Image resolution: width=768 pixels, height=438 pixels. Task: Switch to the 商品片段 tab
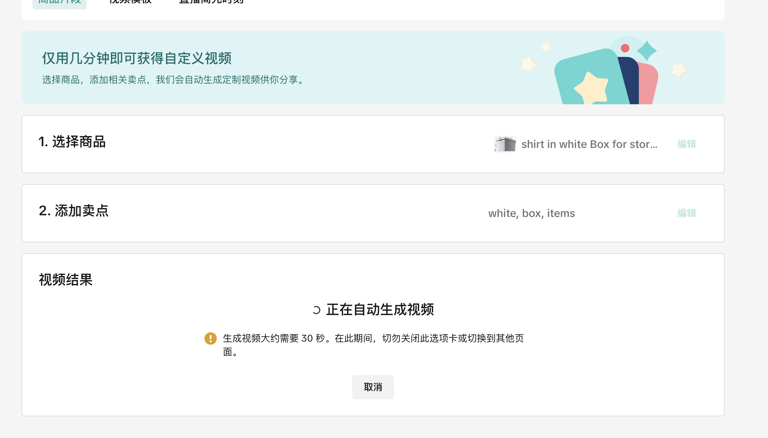click(60, 2)
